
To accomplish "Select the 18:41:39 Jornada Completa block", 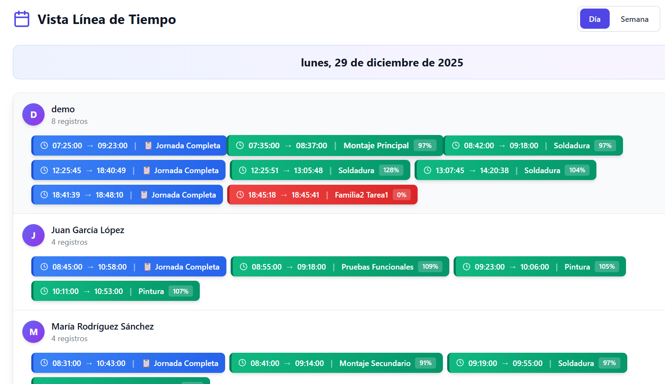I will click(x=127, y=195).
